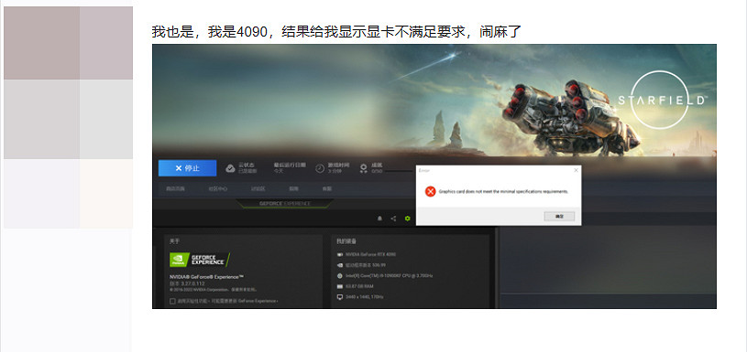
Task: Click the 关于 About panel heading
Action: 174,241
